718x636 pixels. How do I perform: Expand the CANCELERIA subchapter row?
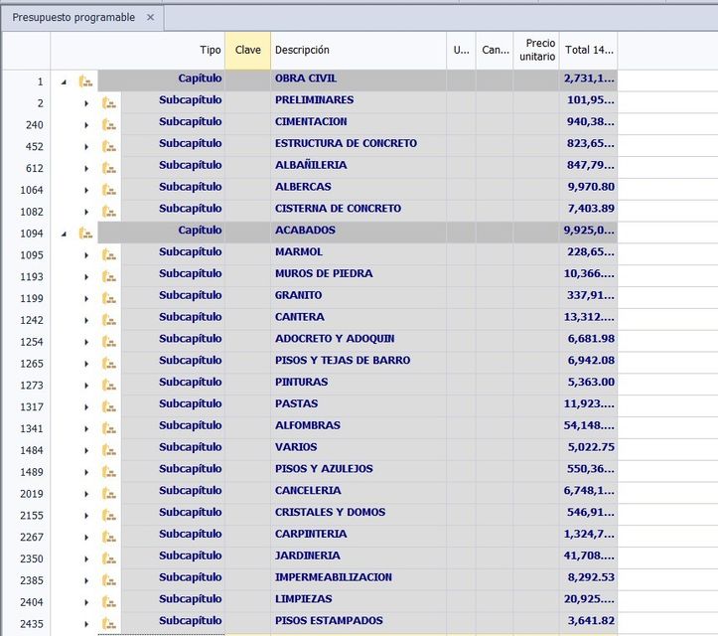pos(86,493)
